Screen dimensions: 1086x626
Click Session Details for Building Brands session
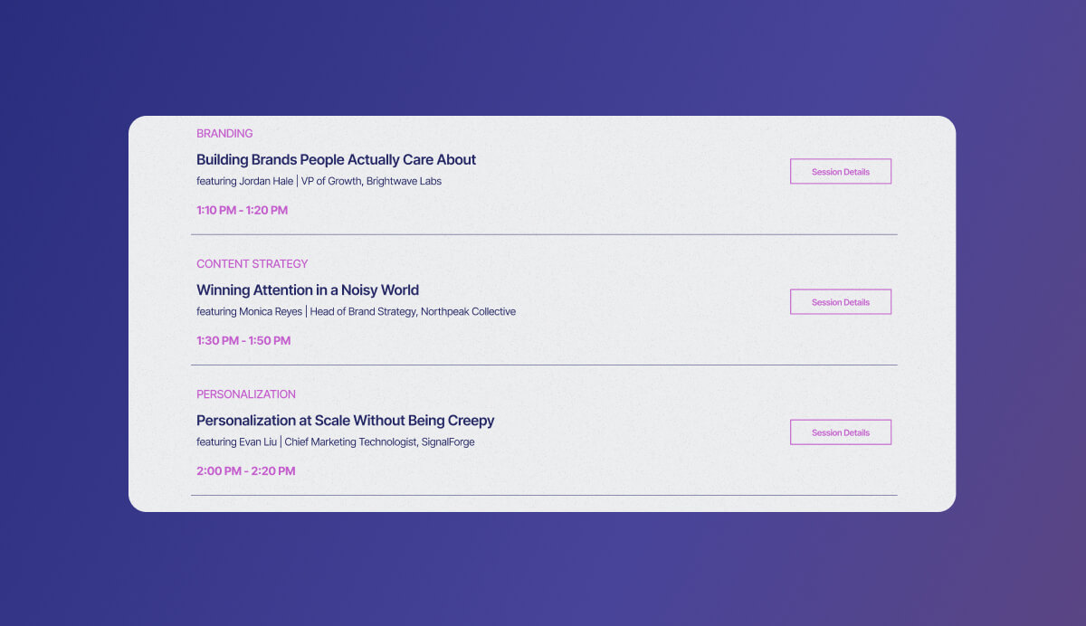coord(840,171)
